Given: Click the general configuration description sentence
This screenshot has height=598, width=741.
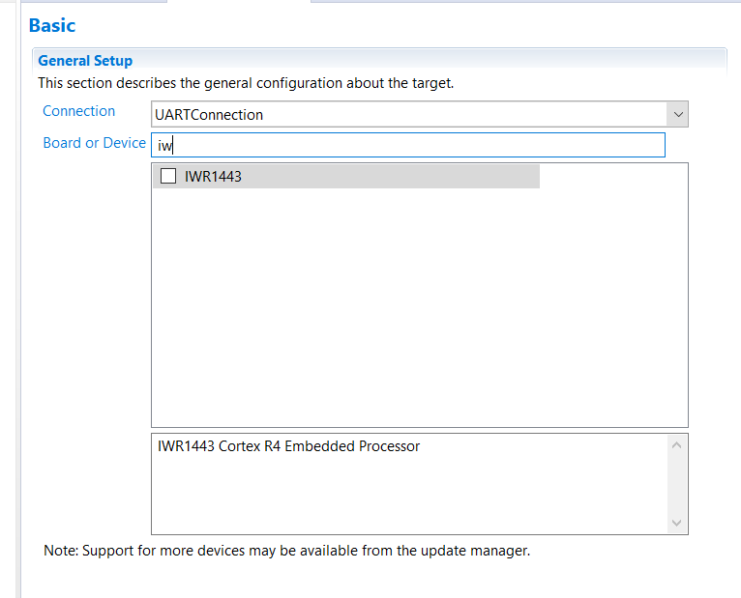Looking at the screenshot, I should [x=246, y=83].
